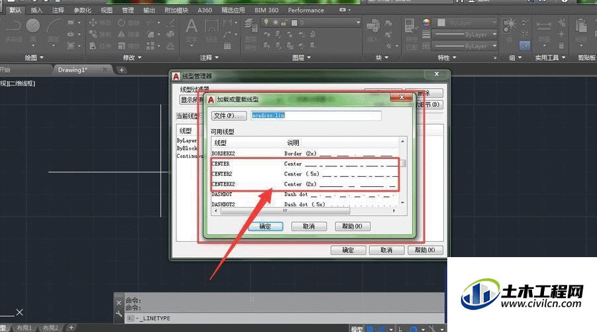The width and height of the screenshot is (597, 332).
Task: Click 确定 in linetype manager window
Action: pos(348,250)
